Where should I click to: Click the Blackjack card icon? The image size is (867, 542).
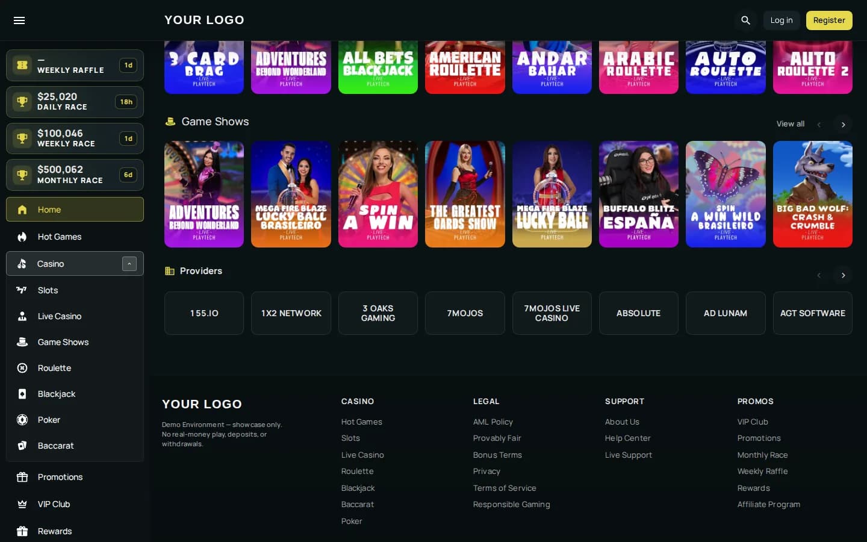point(22,394)
